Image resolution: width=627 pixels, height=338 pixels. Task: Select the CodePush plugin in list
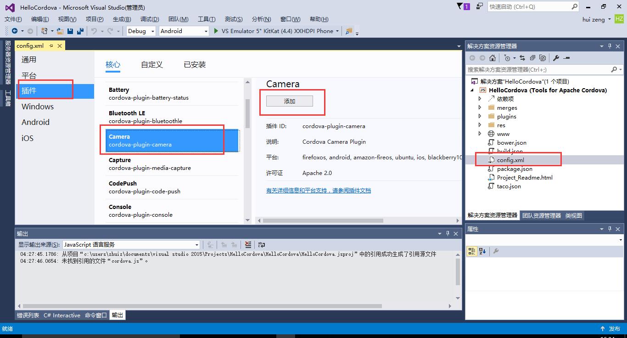click(173, 187)
